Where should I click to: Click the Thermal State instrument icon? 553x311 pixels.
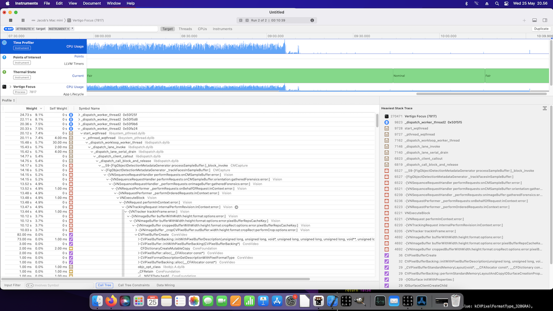[4, 72]
